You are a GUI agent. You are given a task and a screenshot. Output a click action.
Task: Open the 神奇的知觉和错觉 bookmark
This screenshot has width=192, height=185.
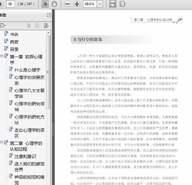coord(29,180)
